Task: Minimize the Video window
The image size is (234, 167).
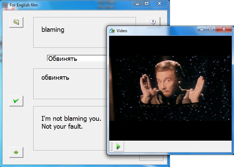Action: point(202,29)
